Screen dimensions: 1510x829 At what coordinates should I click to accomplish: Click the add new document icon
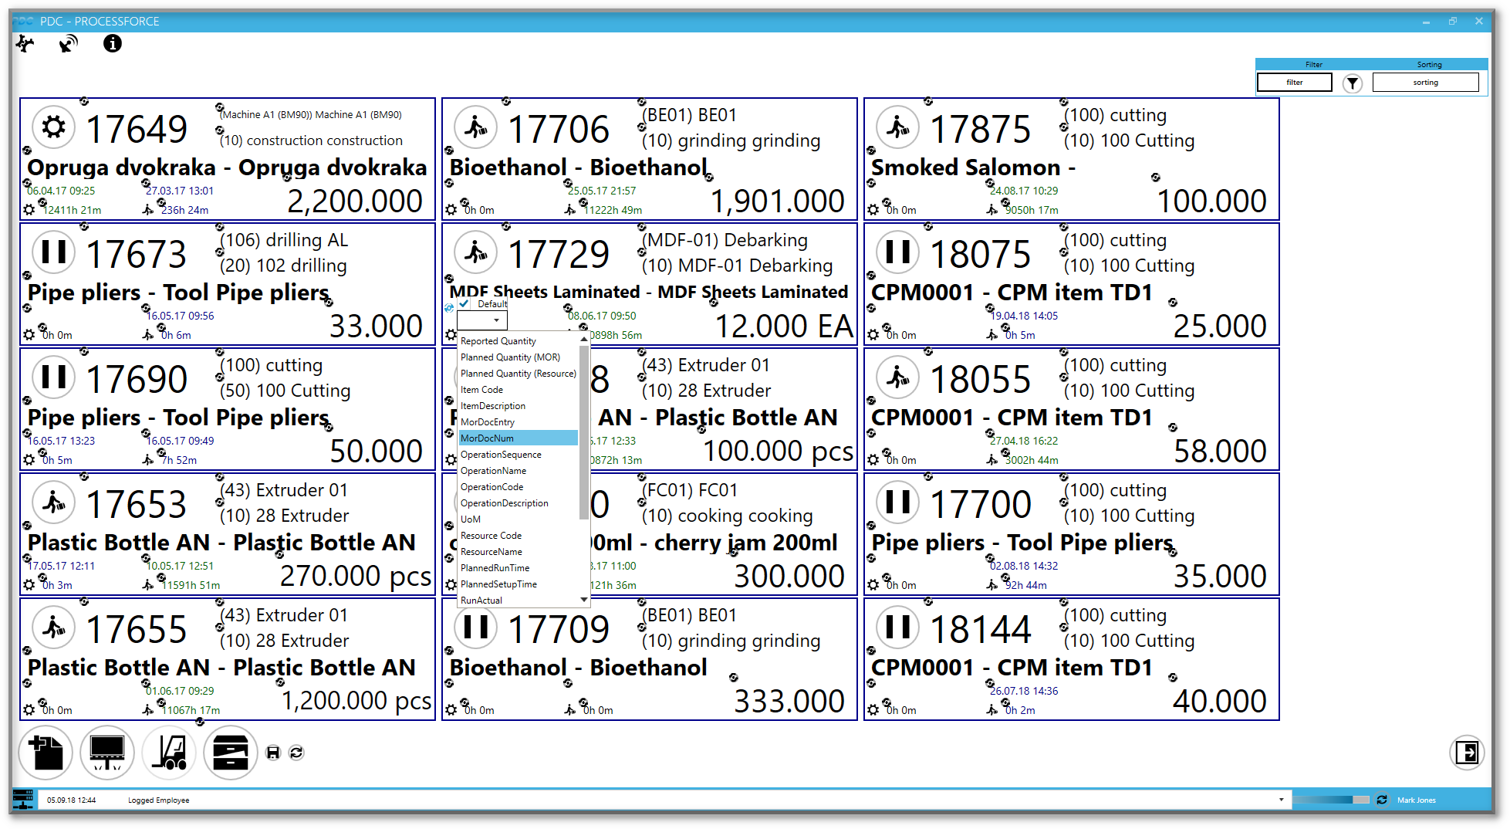coord(46,753)
